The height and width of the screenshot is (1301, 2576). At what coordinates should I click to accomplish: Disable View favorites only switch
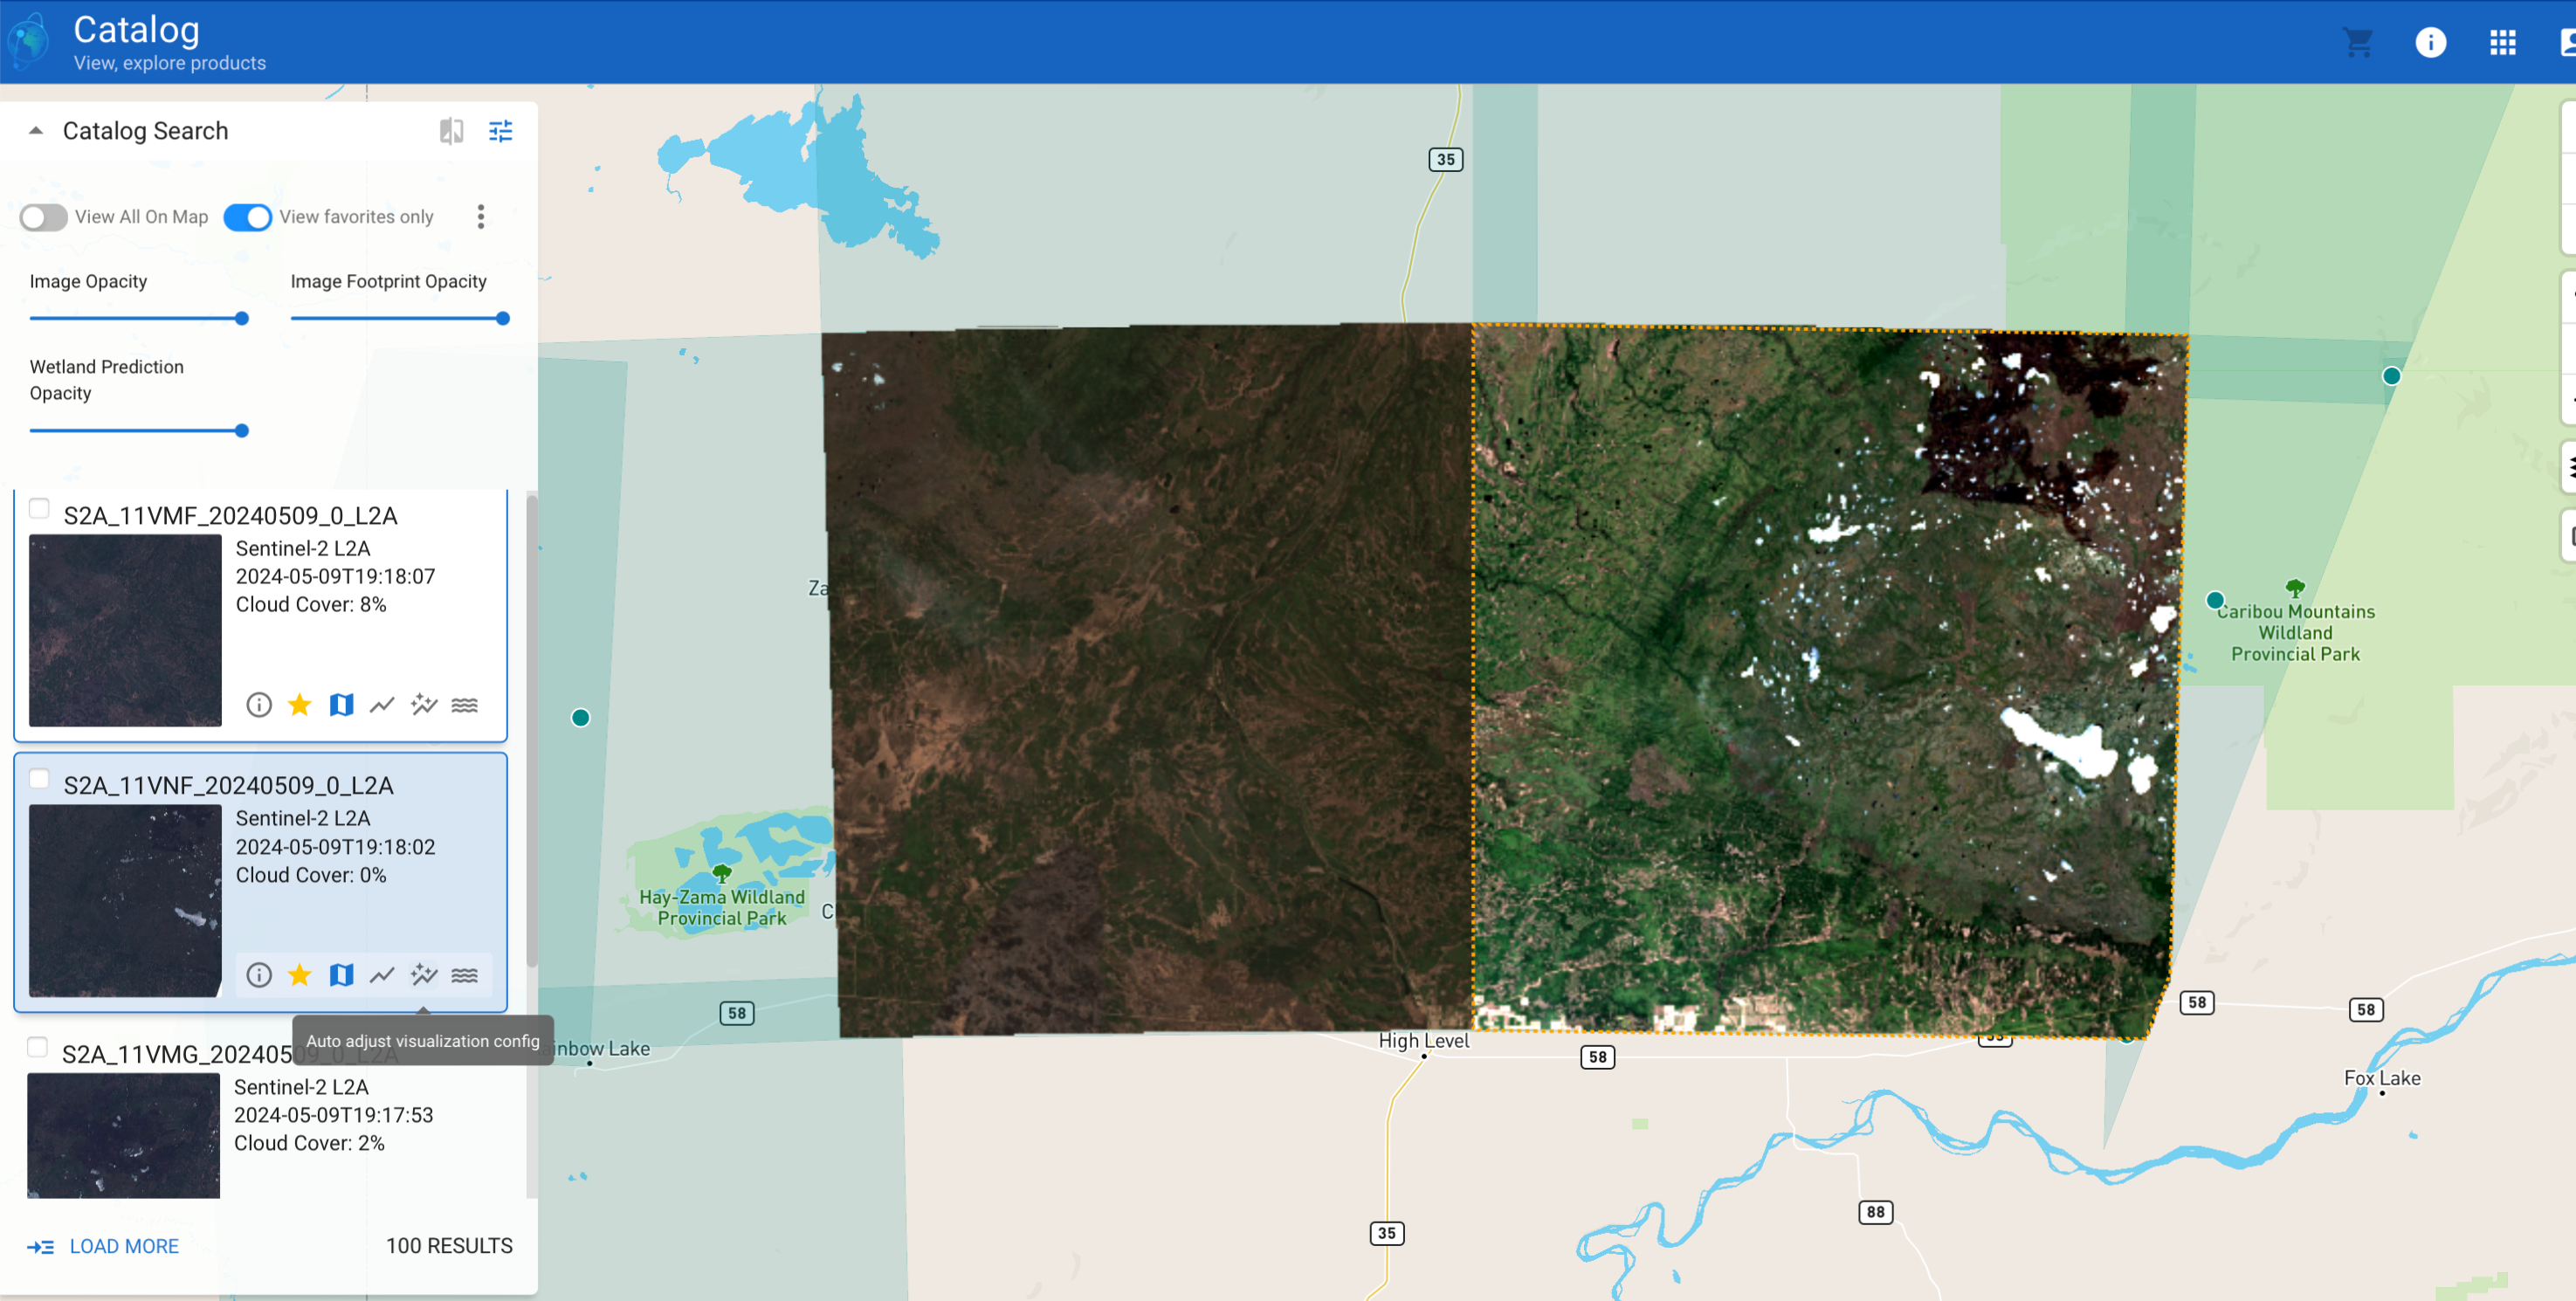pos(247,217)
